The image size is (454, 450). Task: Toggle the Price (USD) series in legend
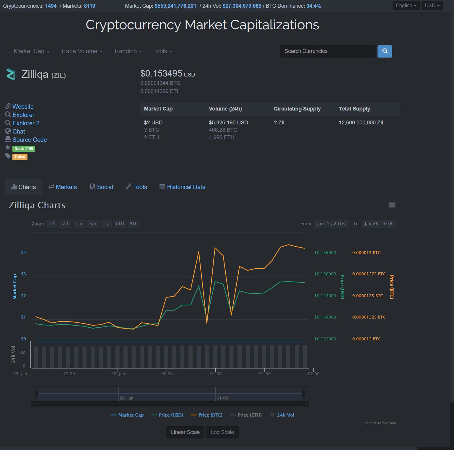(x=167, y=415)
